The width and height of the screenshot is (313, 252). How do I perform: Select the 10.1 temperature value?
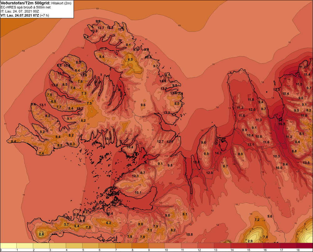pos(138,193)
